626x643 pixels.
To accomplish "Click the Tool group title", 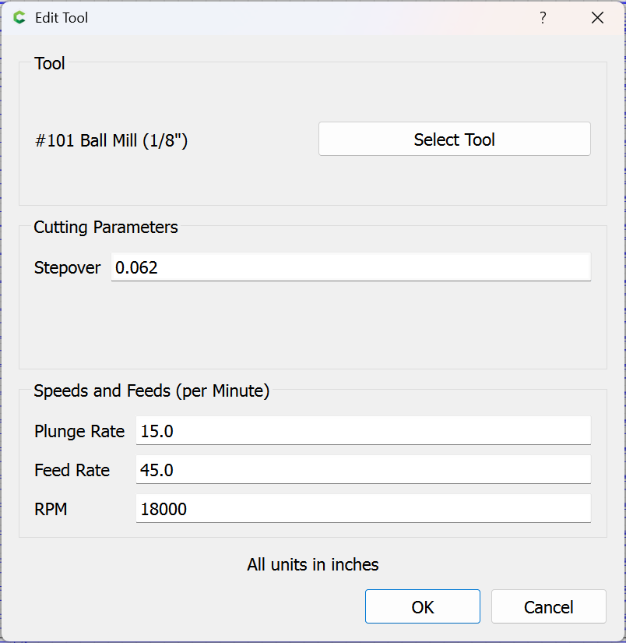I will coord(50,64).
